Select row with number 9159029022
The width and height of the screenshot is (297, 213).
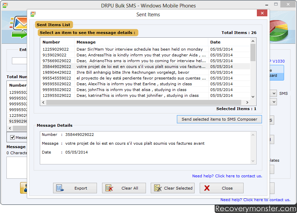click(145, 55)
